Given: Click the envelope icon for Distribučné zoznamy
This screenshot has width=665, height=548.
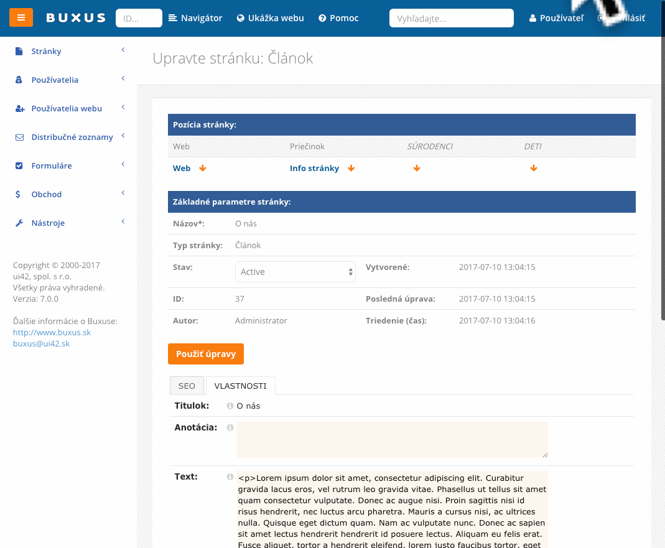Looking at the screenshot, I should coord(19,136).
